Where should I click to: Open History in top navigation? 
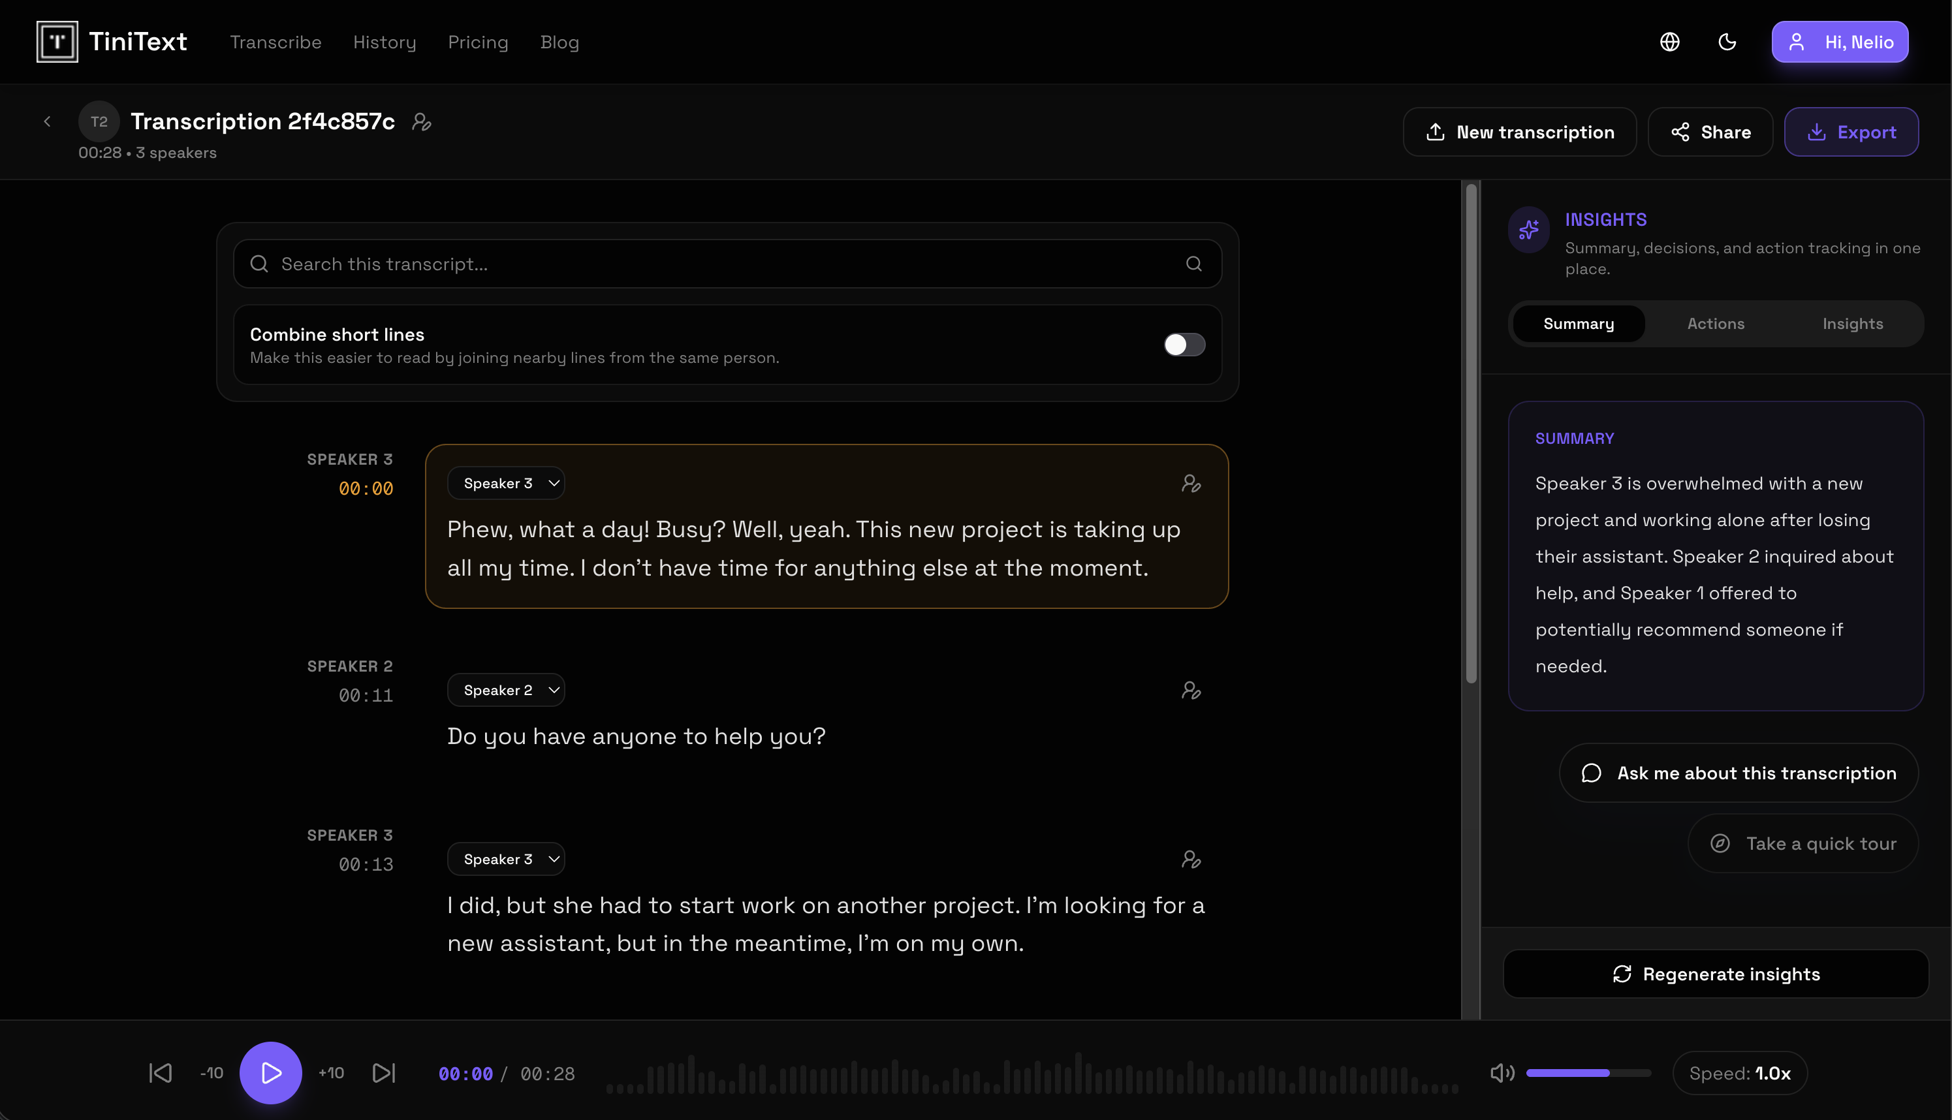click(384, 42)
